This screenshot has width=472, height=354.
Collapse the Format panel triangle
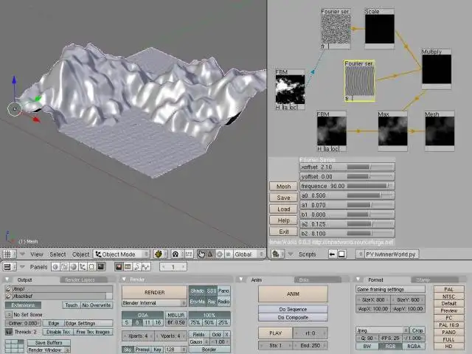(358, 280)
